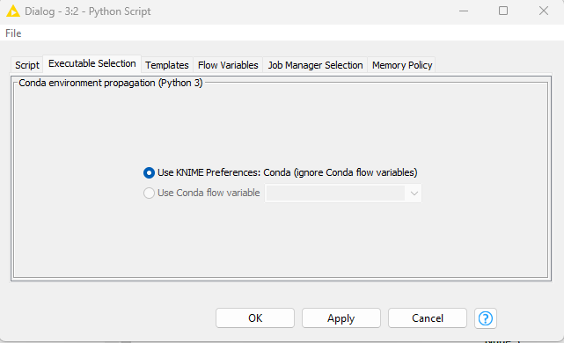Switch to the Memory Policy tab
This screenshot has width=564, height=343.
(x=402, y=65)
